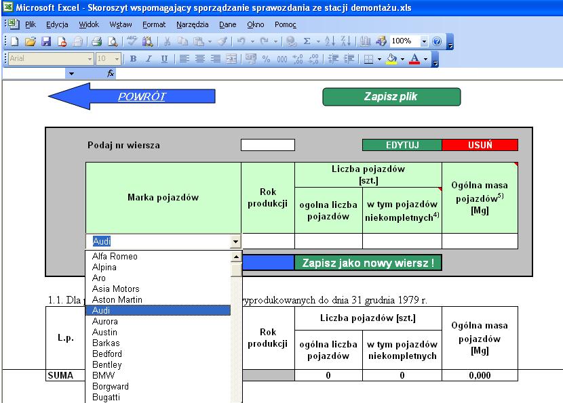The height and width of the screenshot is (403, 563).
Task: Click Decrease Indent icon
Action: [333, 59]
